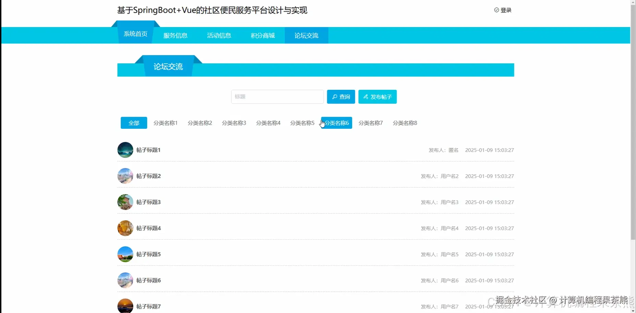This screenshot has height=313, width=636.
Task: Click the timestamp on the 帖子标题4 row
Action: (490, 228)
